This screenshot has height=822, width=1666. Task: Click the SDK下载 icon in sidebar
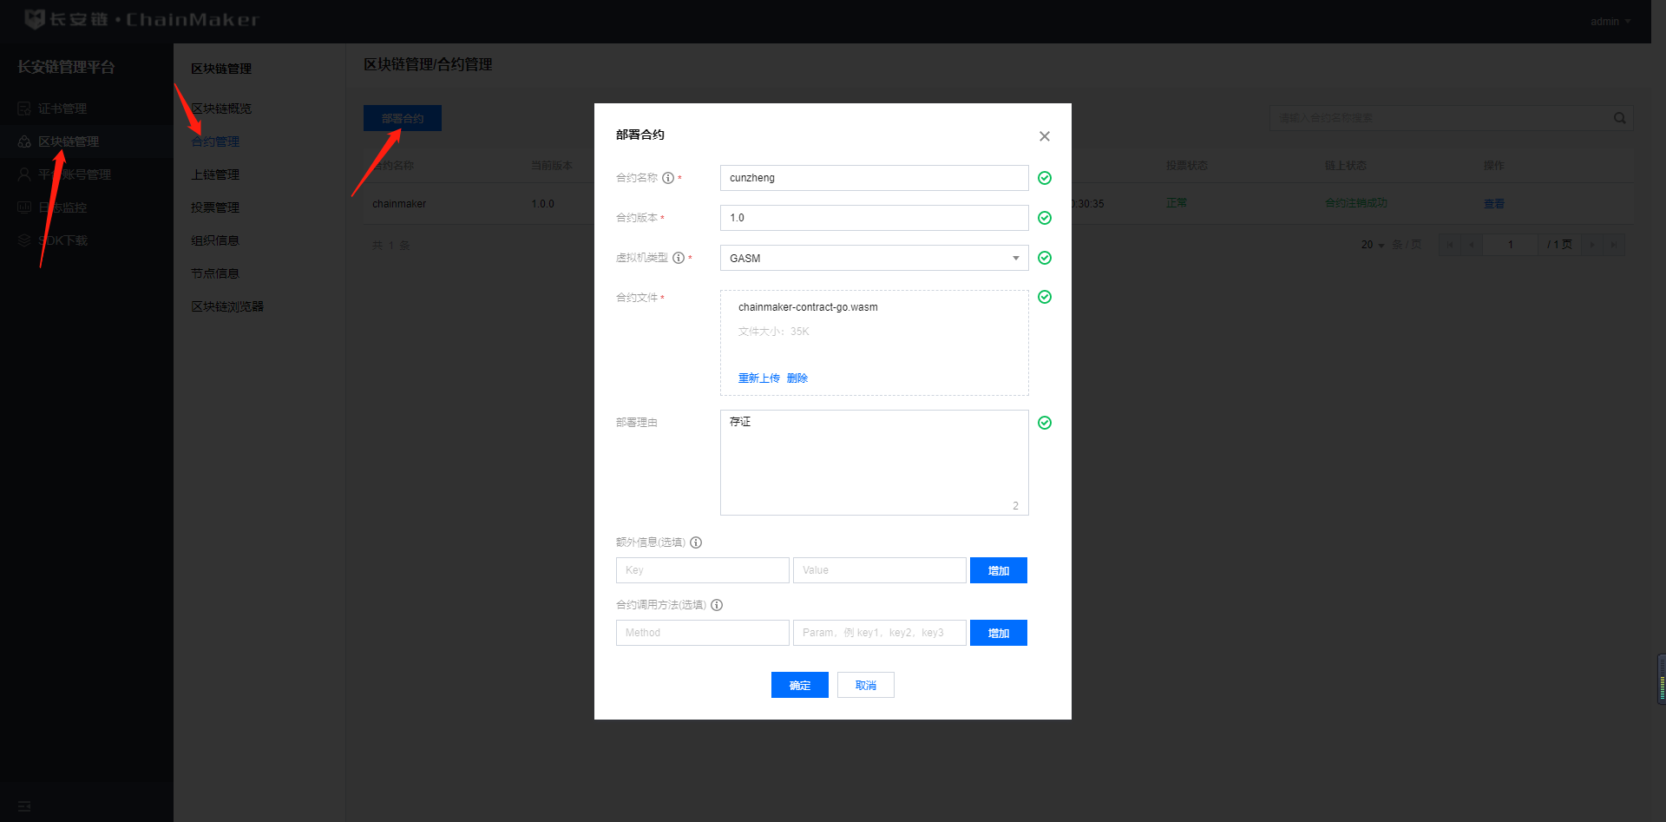tap(24, 240)
